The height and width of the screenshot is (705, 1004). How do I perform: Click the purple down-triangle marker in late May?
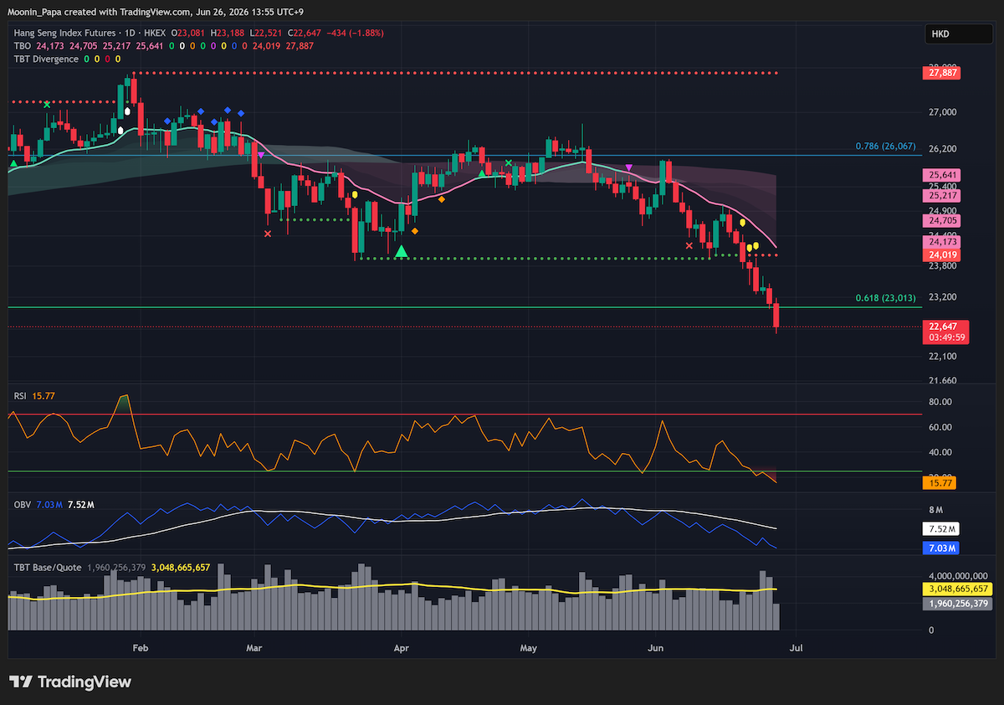[628, 169]
